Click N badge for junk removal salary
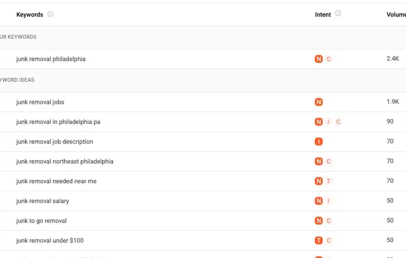 click(x=319, y=201)
